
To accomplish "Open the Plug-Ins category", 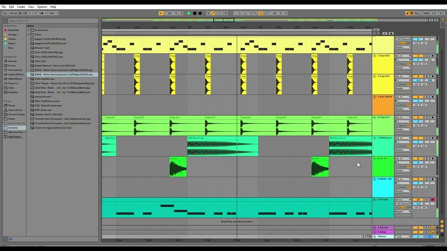I will (x=13, y=83).
